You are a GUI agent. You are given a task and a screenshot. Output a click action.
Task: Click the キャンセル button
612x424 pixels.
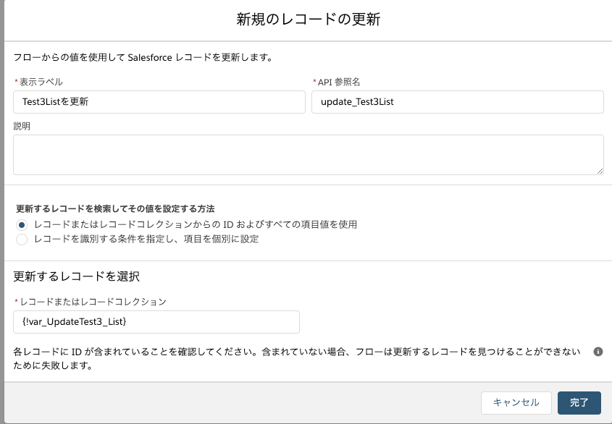point(516,403)
